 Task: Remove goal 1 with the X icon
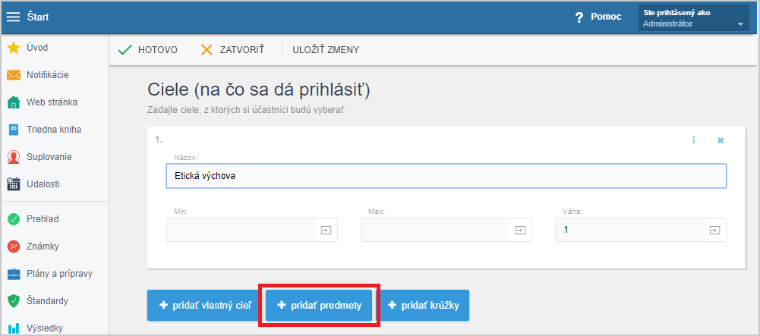coord(721,140)
